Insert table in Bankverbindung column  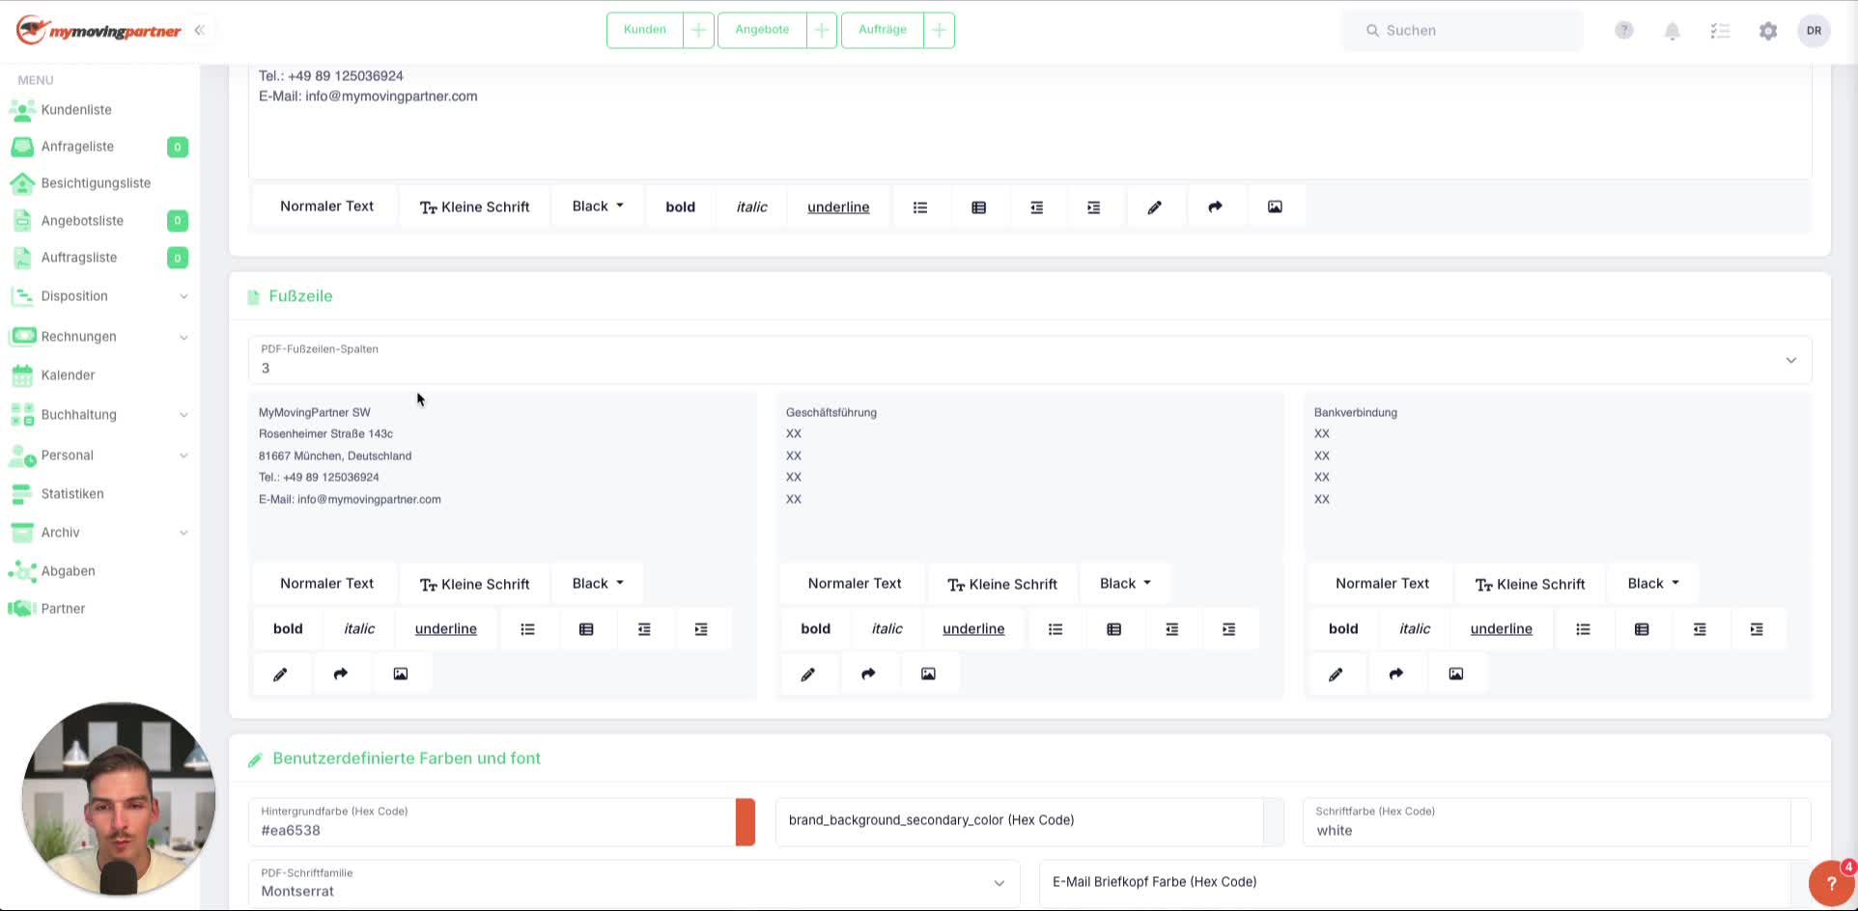pos(1642,629)
